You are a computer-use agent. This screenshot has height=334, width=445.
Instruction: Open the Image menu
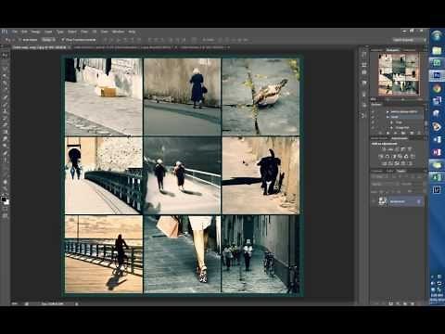(x=35, y=32)
